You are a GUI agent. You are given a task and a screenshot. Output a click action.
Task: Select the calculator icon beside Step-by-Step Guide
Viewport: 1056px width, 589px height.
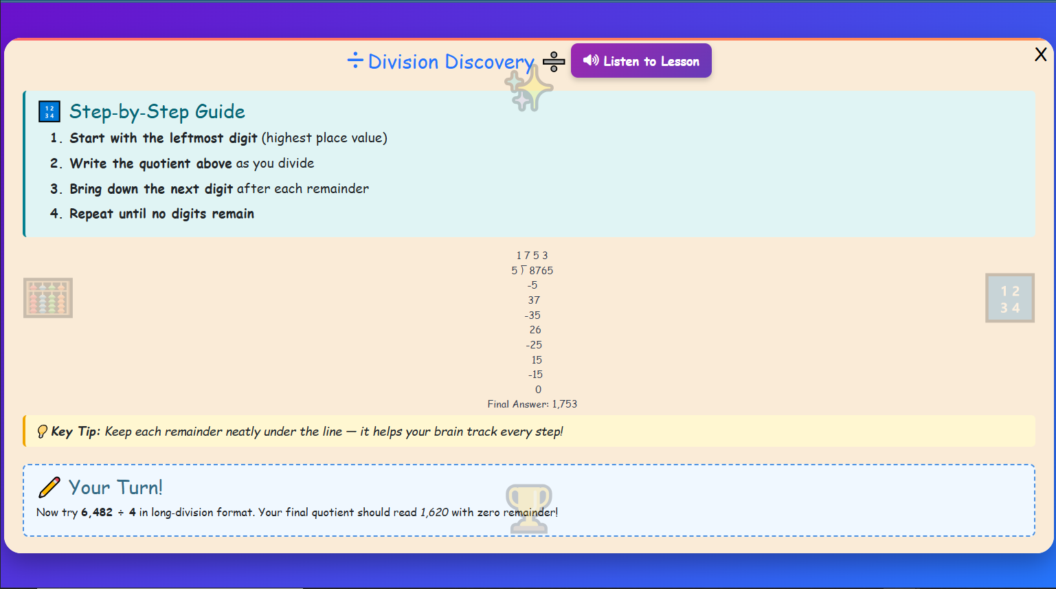tap(48, 111)
